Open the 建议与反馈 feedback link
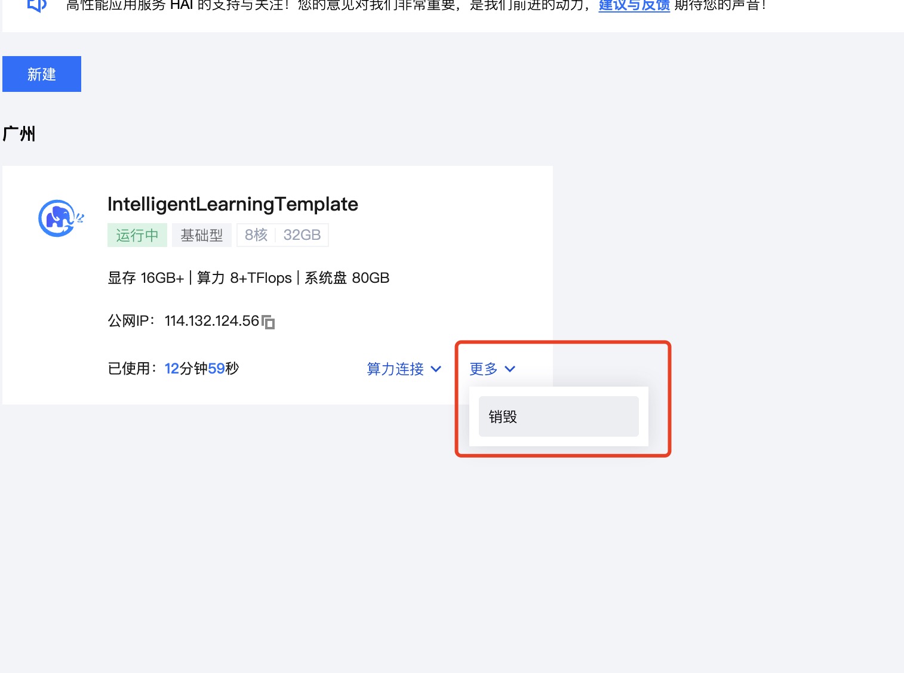The height and width of the screenshot is (673, 904). [x=634, y=5]
